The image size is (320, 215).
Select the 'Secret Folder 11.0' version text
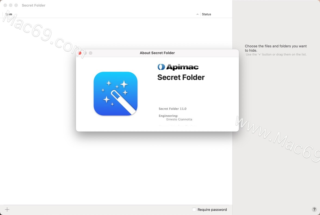(172, 109)
